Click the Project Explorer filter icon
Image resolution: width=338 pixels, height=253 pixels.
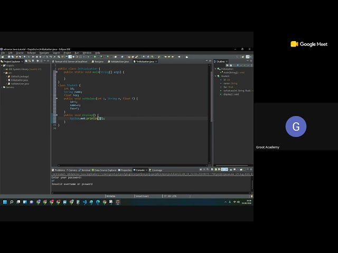[x=33, y=61]
